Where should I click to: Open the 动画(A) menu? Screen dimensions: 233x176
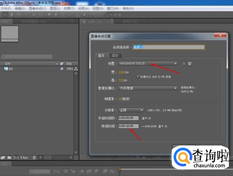(83, 9)
